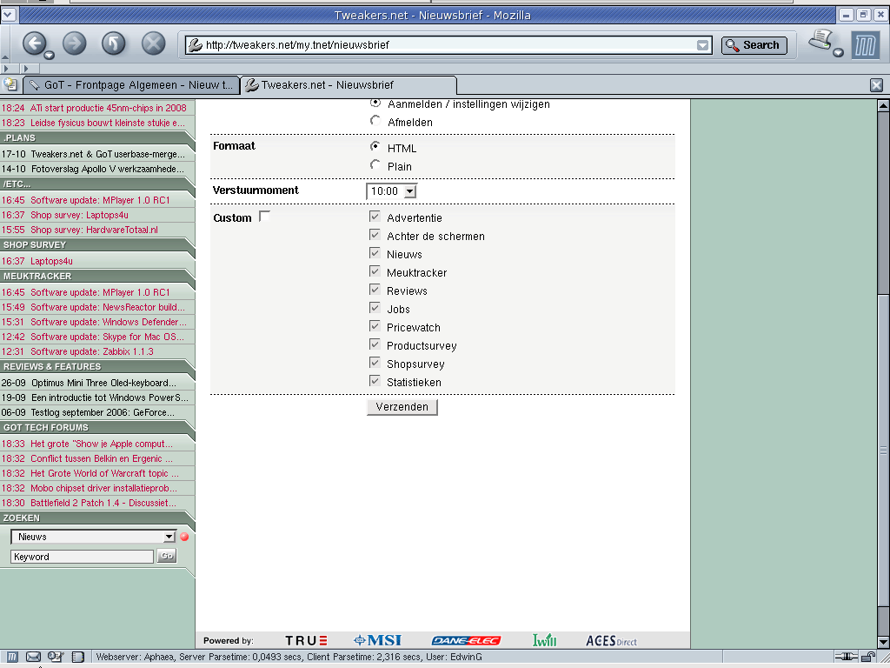
Task: Toggle the Meuktracker checkbox
Action: (375, 271)
